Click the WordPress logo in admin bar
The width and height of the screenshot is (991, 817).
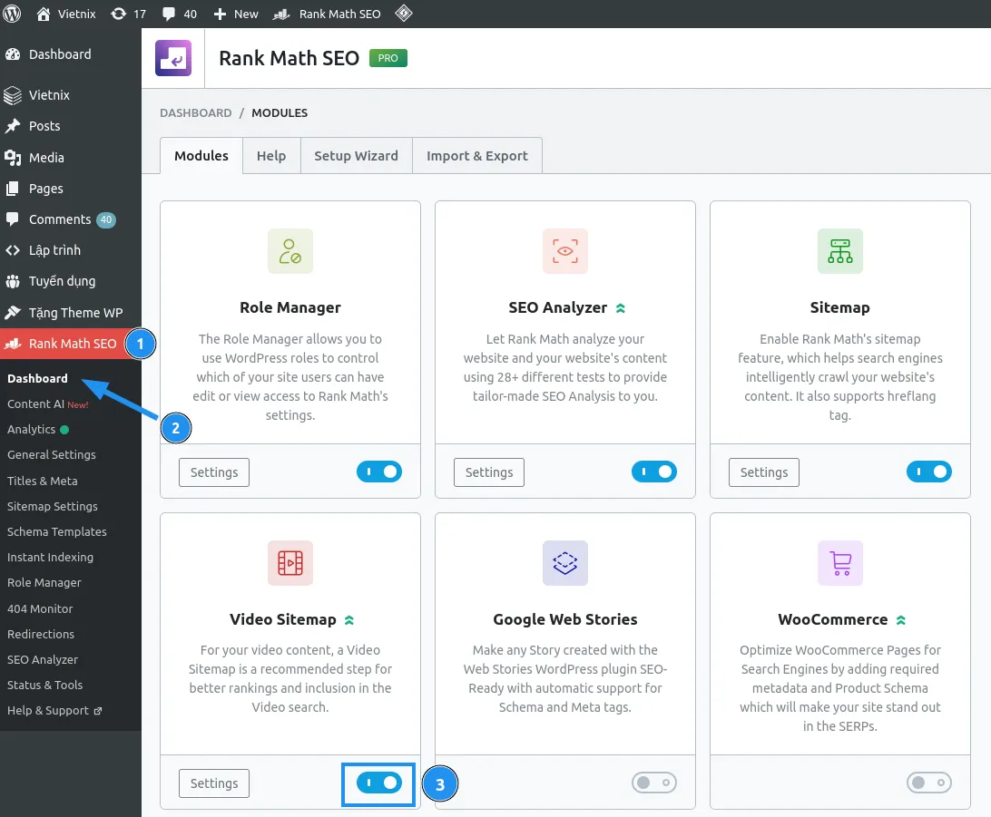pyautogui.click(x=12, y=14)
